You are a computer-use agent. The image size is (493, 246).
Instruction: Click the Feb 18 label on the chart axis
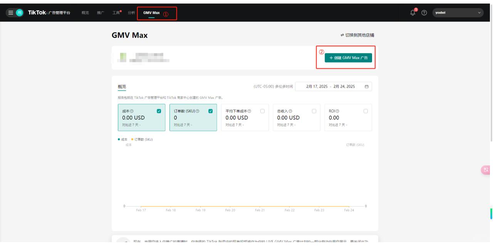pos(171,210)
